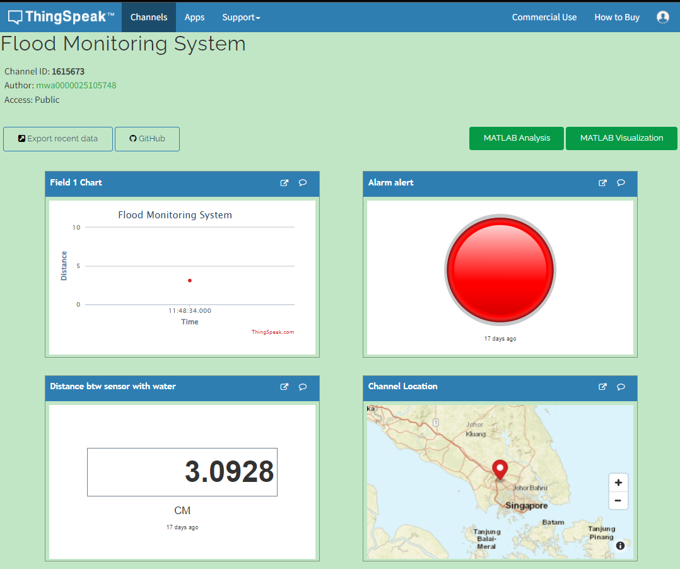Open the comment bubble icon on Channel Location
This screenshot has width=680, height=569.
coord(621,387)
